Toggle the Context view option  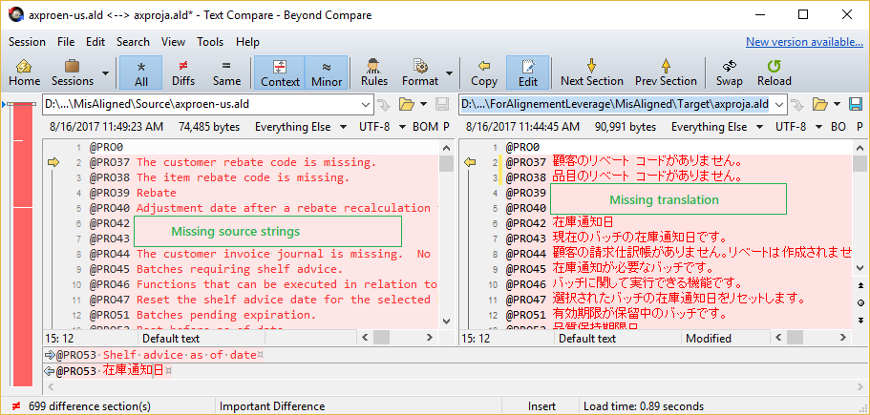coord(280,73)
